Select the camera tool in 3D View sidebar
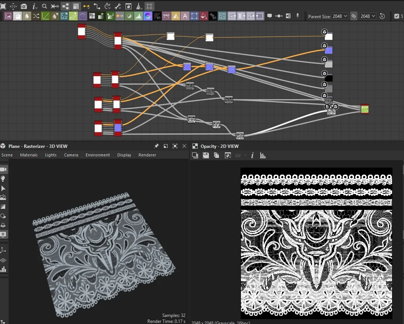 tap(4, 169)
